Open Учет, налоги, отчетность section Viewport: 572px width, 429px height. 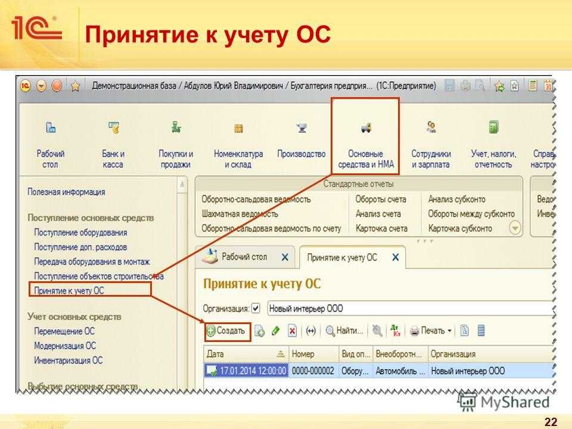[x=493, y=145]
